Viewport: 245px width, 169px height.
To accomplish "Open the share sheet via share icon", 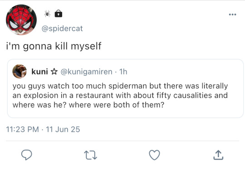I will click(x=218, y=155).
